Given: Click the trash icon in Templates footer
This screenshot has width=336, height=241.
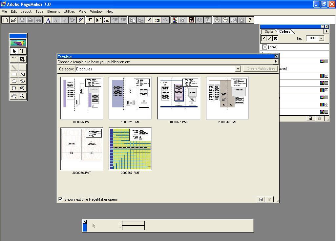Looking at the screenshot, I should coord(269,199).
